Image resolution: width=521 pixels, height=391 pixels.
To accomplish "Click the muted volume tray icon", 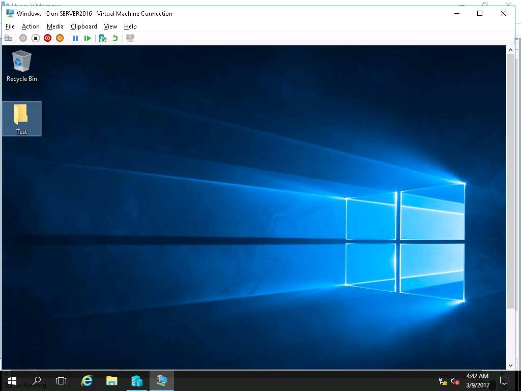I will (455, 381).
